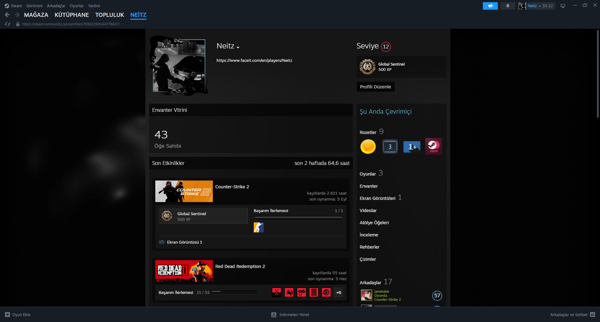This screenshot has height=322, width=600.
Task: Click the page vertical scrollbar
Action: tap(597, 74)
